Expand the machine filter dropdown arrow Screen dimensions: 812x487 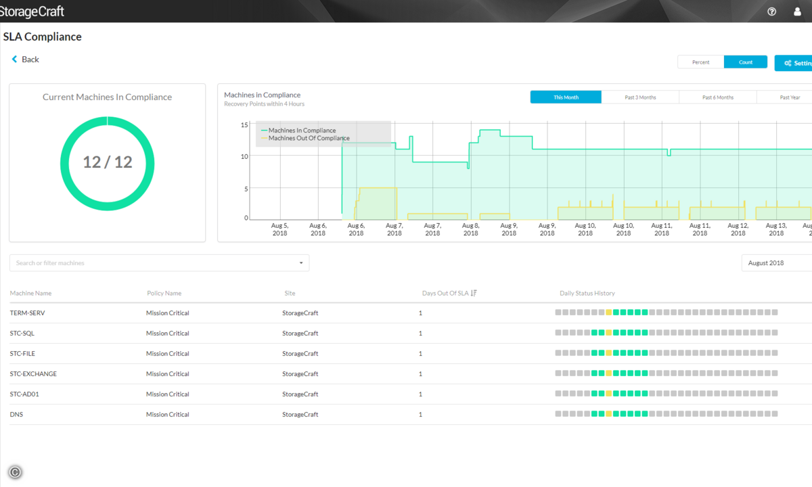[x=301, y=263]
